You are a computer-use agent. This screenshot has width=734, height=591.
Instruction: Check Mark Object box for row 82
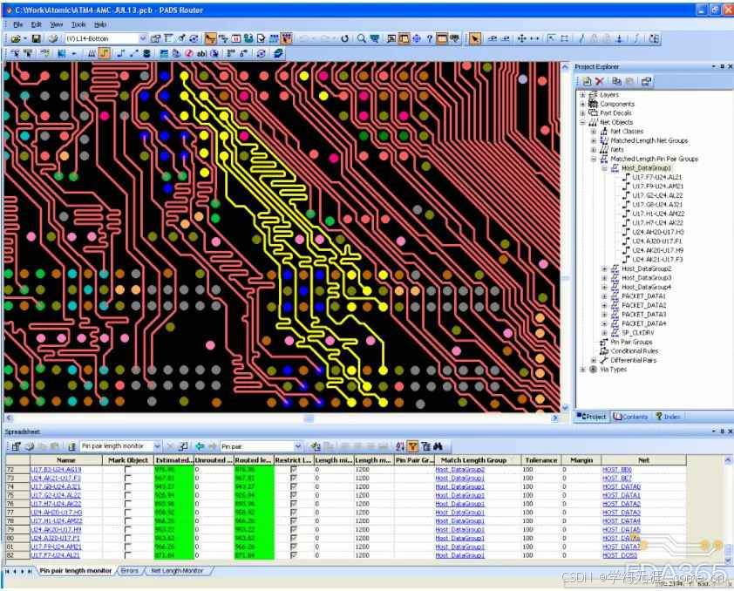tap(128, 555)
